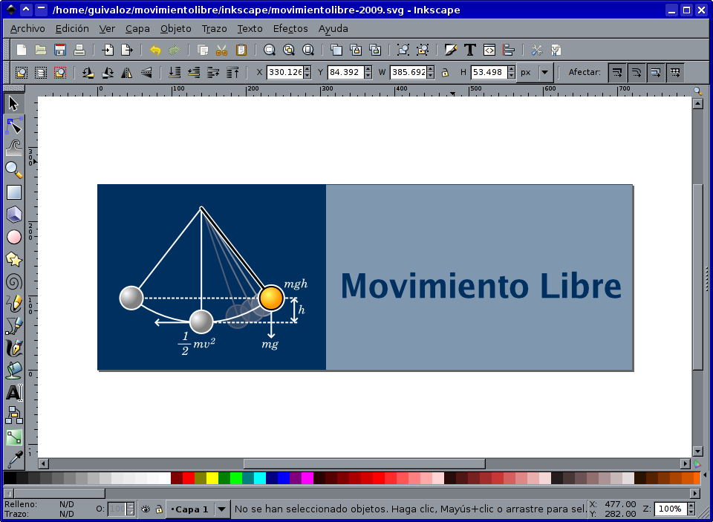Select the Text tool from the toolbox
Screen dimensions: 713x522
(x=13, y=393)
